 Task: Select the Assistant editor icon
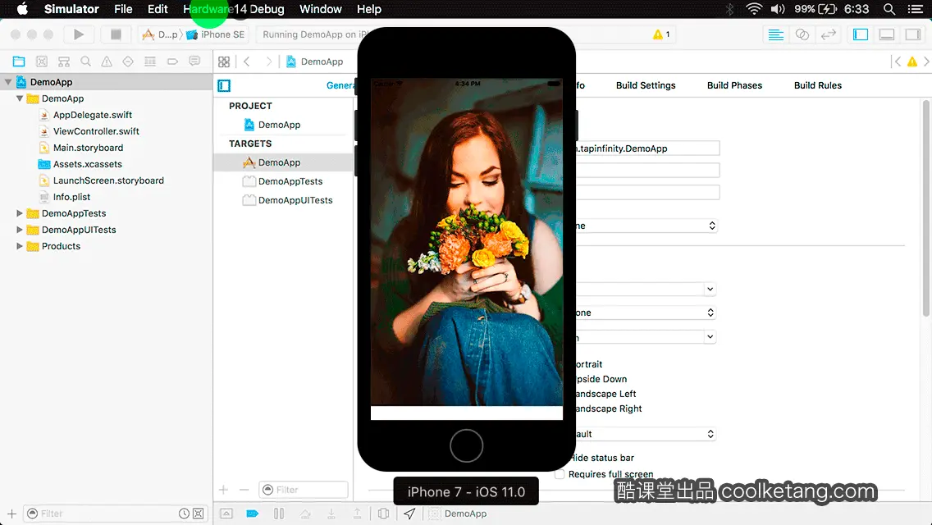pos(802,34)
